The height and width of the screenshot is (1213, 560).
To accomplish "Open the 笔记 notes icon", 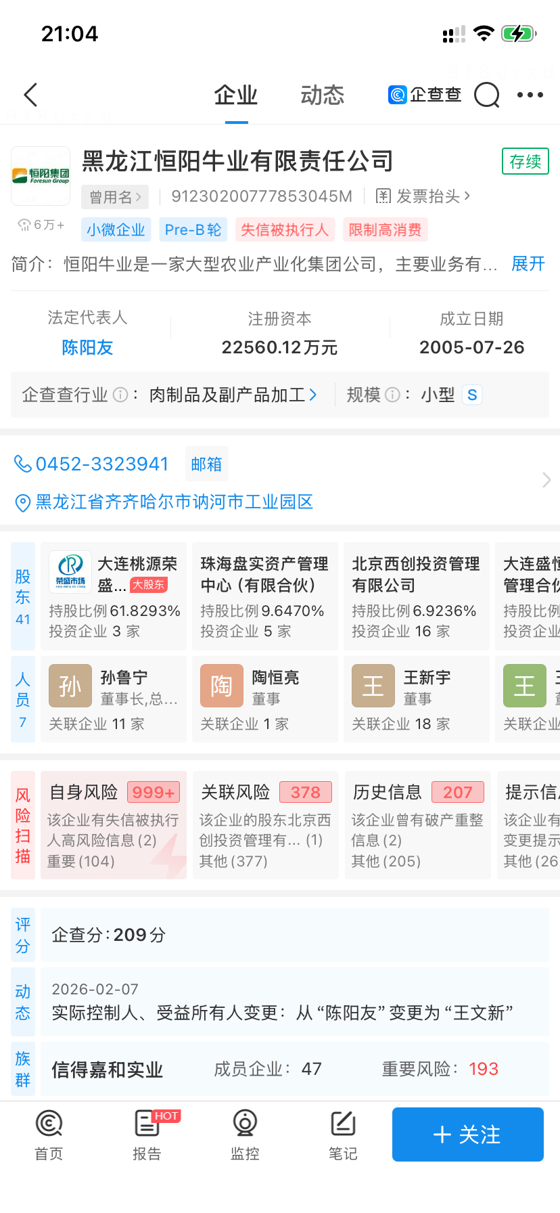I will tap(343, 1124).
